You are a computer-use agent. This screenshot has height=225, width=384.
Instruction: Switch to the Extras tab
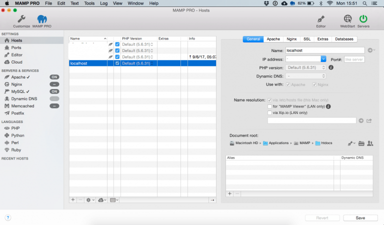tap(323, 39)
